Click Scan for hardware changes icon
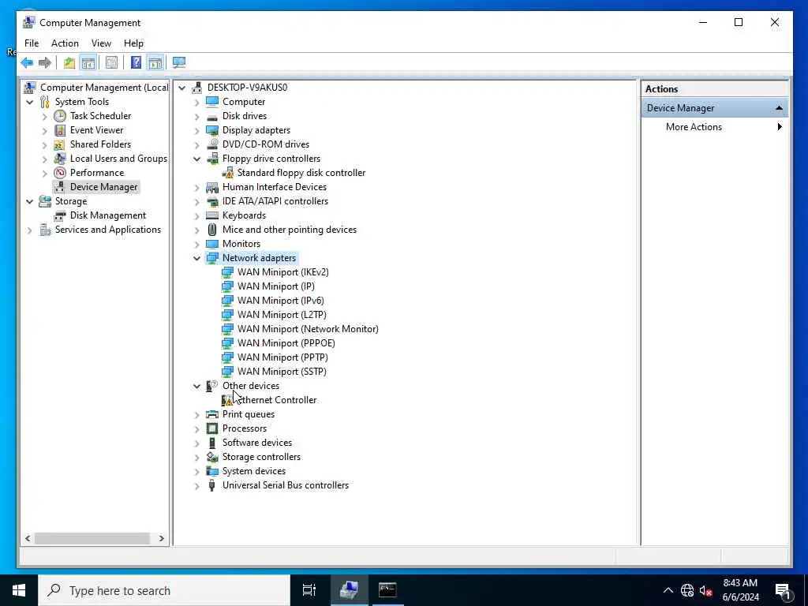The image size is (808, 606). (x=179, y=63)
